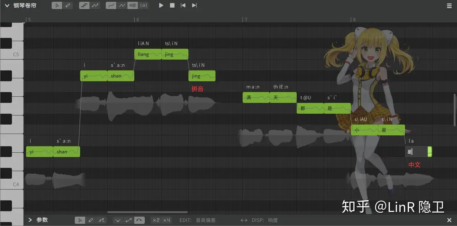
Task: Switch to pitch curve editing mode icon
Action: (95, 5)
